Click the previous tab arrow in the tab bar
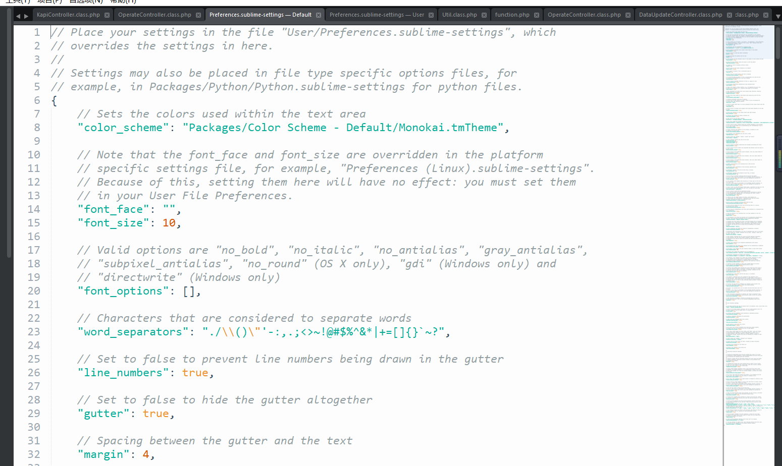 18,16
